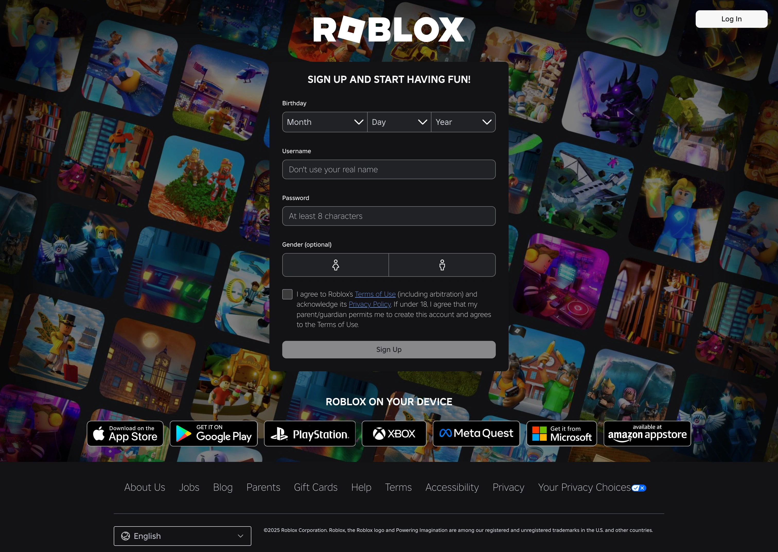This screenshot has height=552, width=778.
Task: Open the Month dropdown
Action: click(x=324, y=122)
